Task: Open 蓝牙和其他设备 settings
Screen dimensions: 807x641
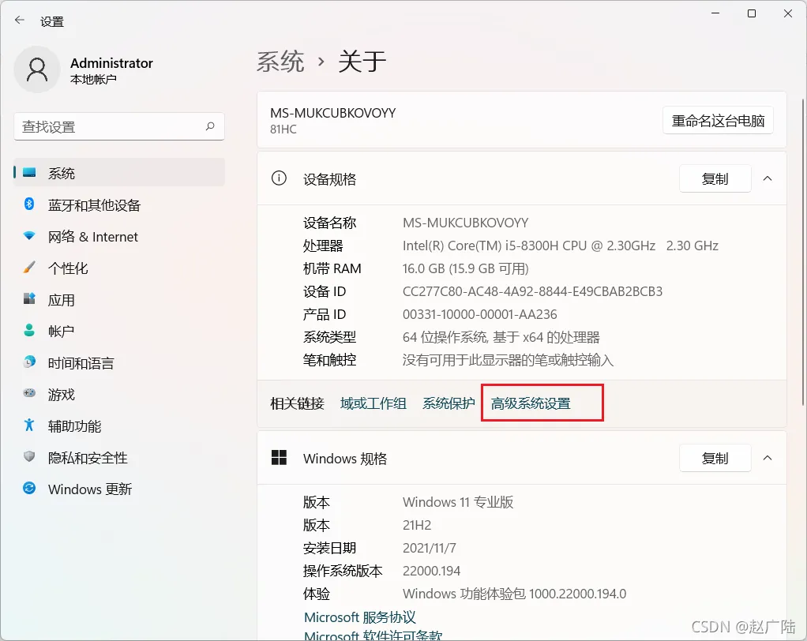Action: 119,204
